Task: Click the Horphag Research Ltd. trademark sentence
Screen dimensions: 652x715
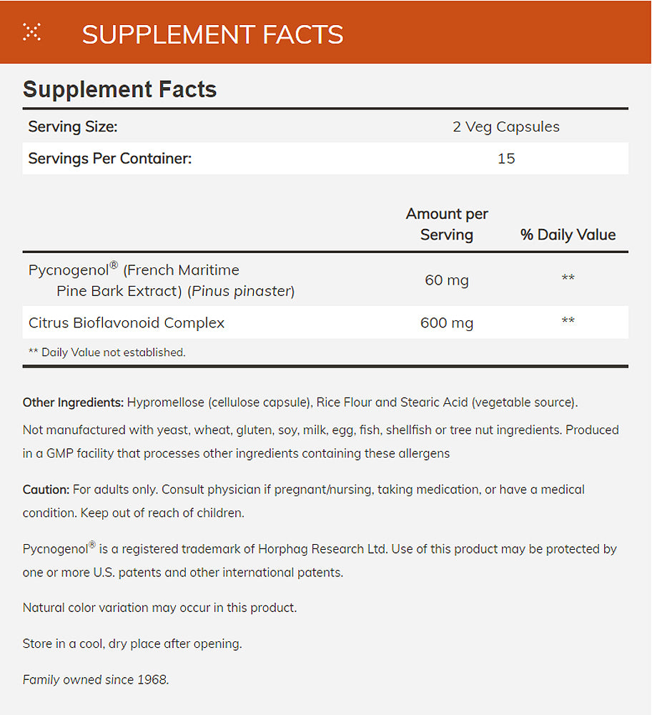Action: (x=319, y=549)
